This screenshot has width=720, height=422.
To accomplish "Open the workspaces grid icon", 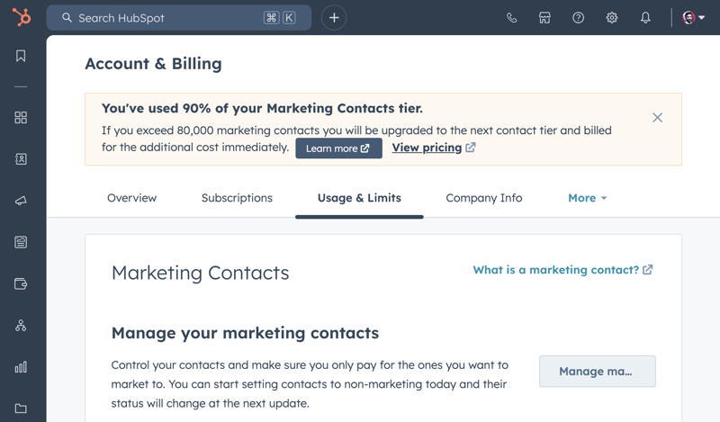I will [21, 118].
